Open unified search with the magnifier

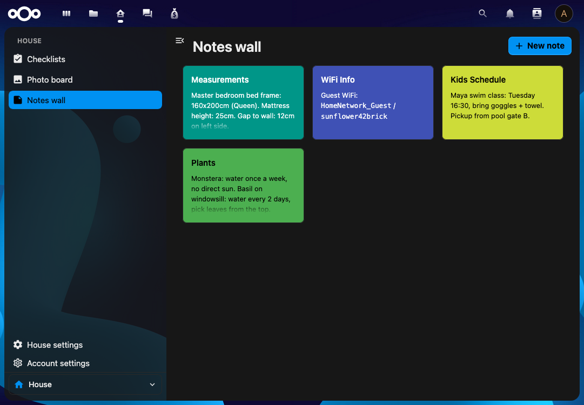[482, 13]
